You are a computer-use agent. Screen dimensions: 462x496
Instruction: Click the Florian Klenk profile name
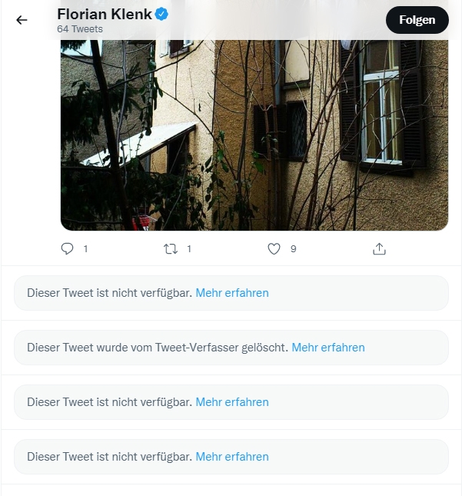pos(105,15)
